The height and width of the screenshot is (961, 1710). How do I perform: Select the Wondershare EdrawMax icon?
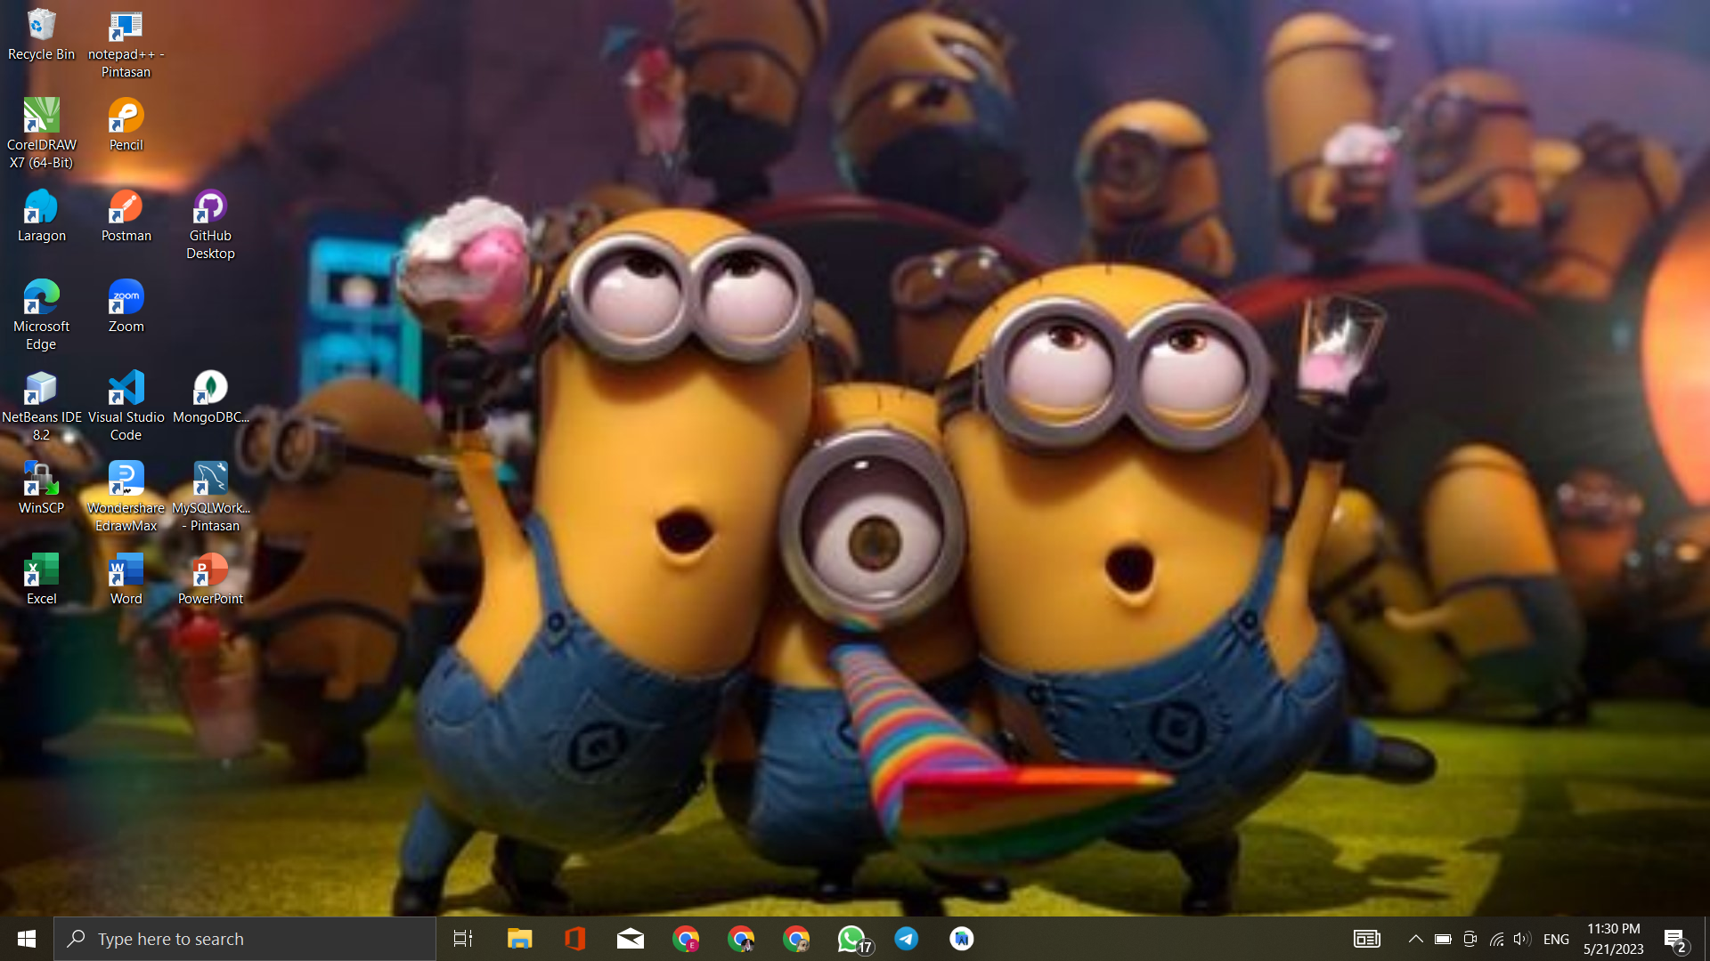(x=126, y=497)
